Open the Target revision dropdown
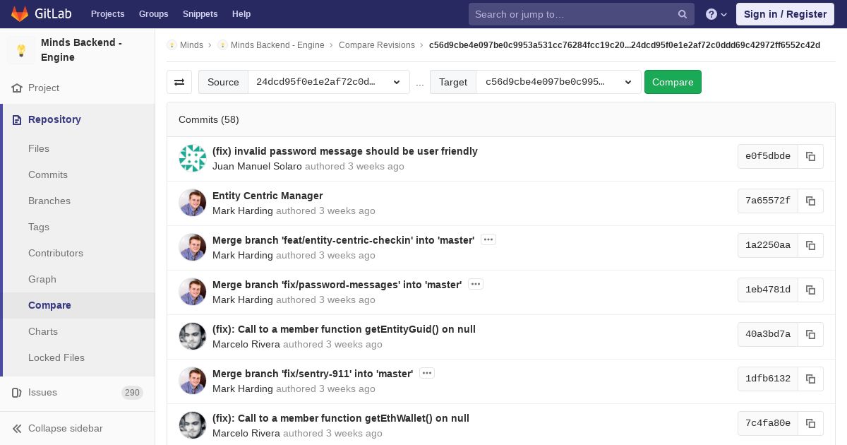The height and width of the screenshot is (445, 847). [559, 82]
